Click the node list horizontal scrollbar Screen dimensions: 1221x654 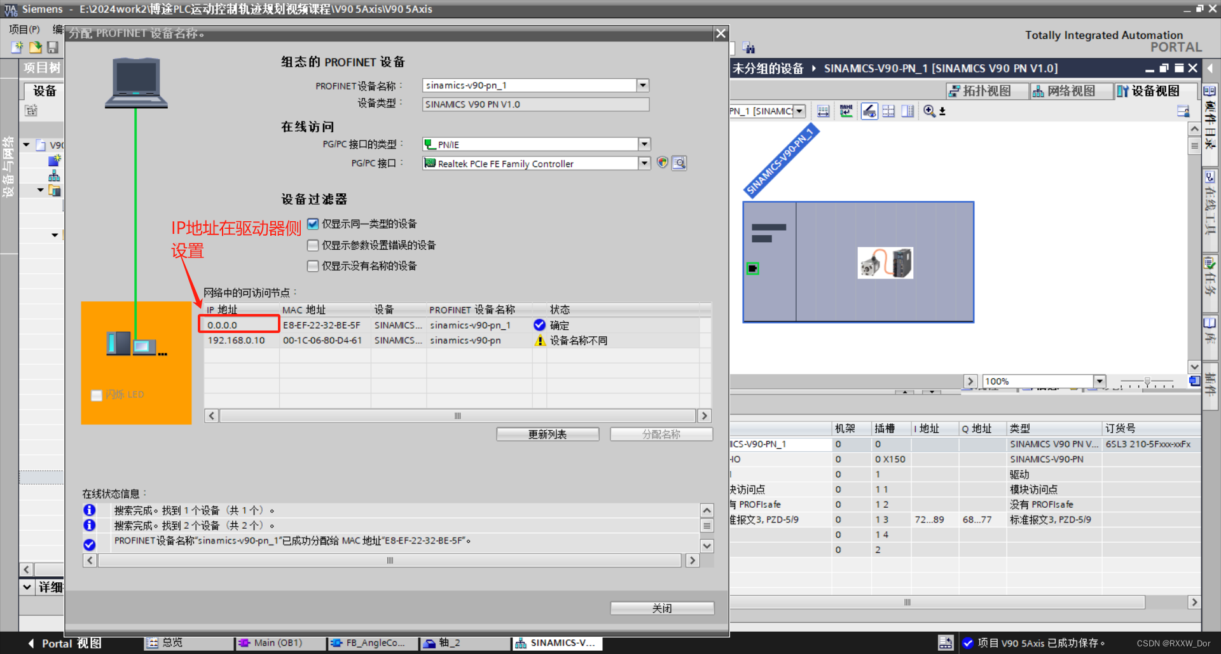tap(457, 416)
